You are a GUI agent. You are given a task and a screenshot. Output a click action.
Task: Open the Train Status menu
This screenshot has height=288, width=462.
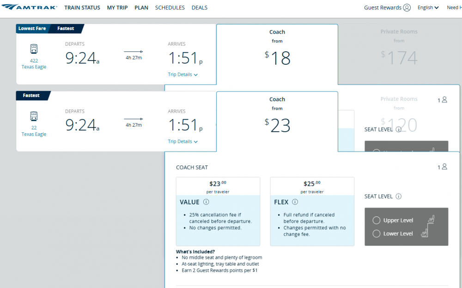click(82, 7)
